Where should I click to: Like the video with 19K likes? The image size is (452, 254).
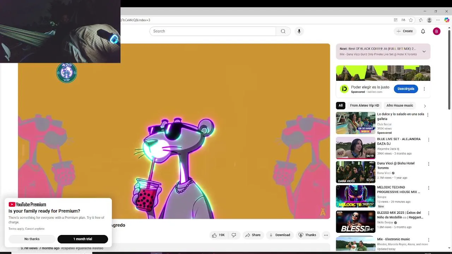218,235
